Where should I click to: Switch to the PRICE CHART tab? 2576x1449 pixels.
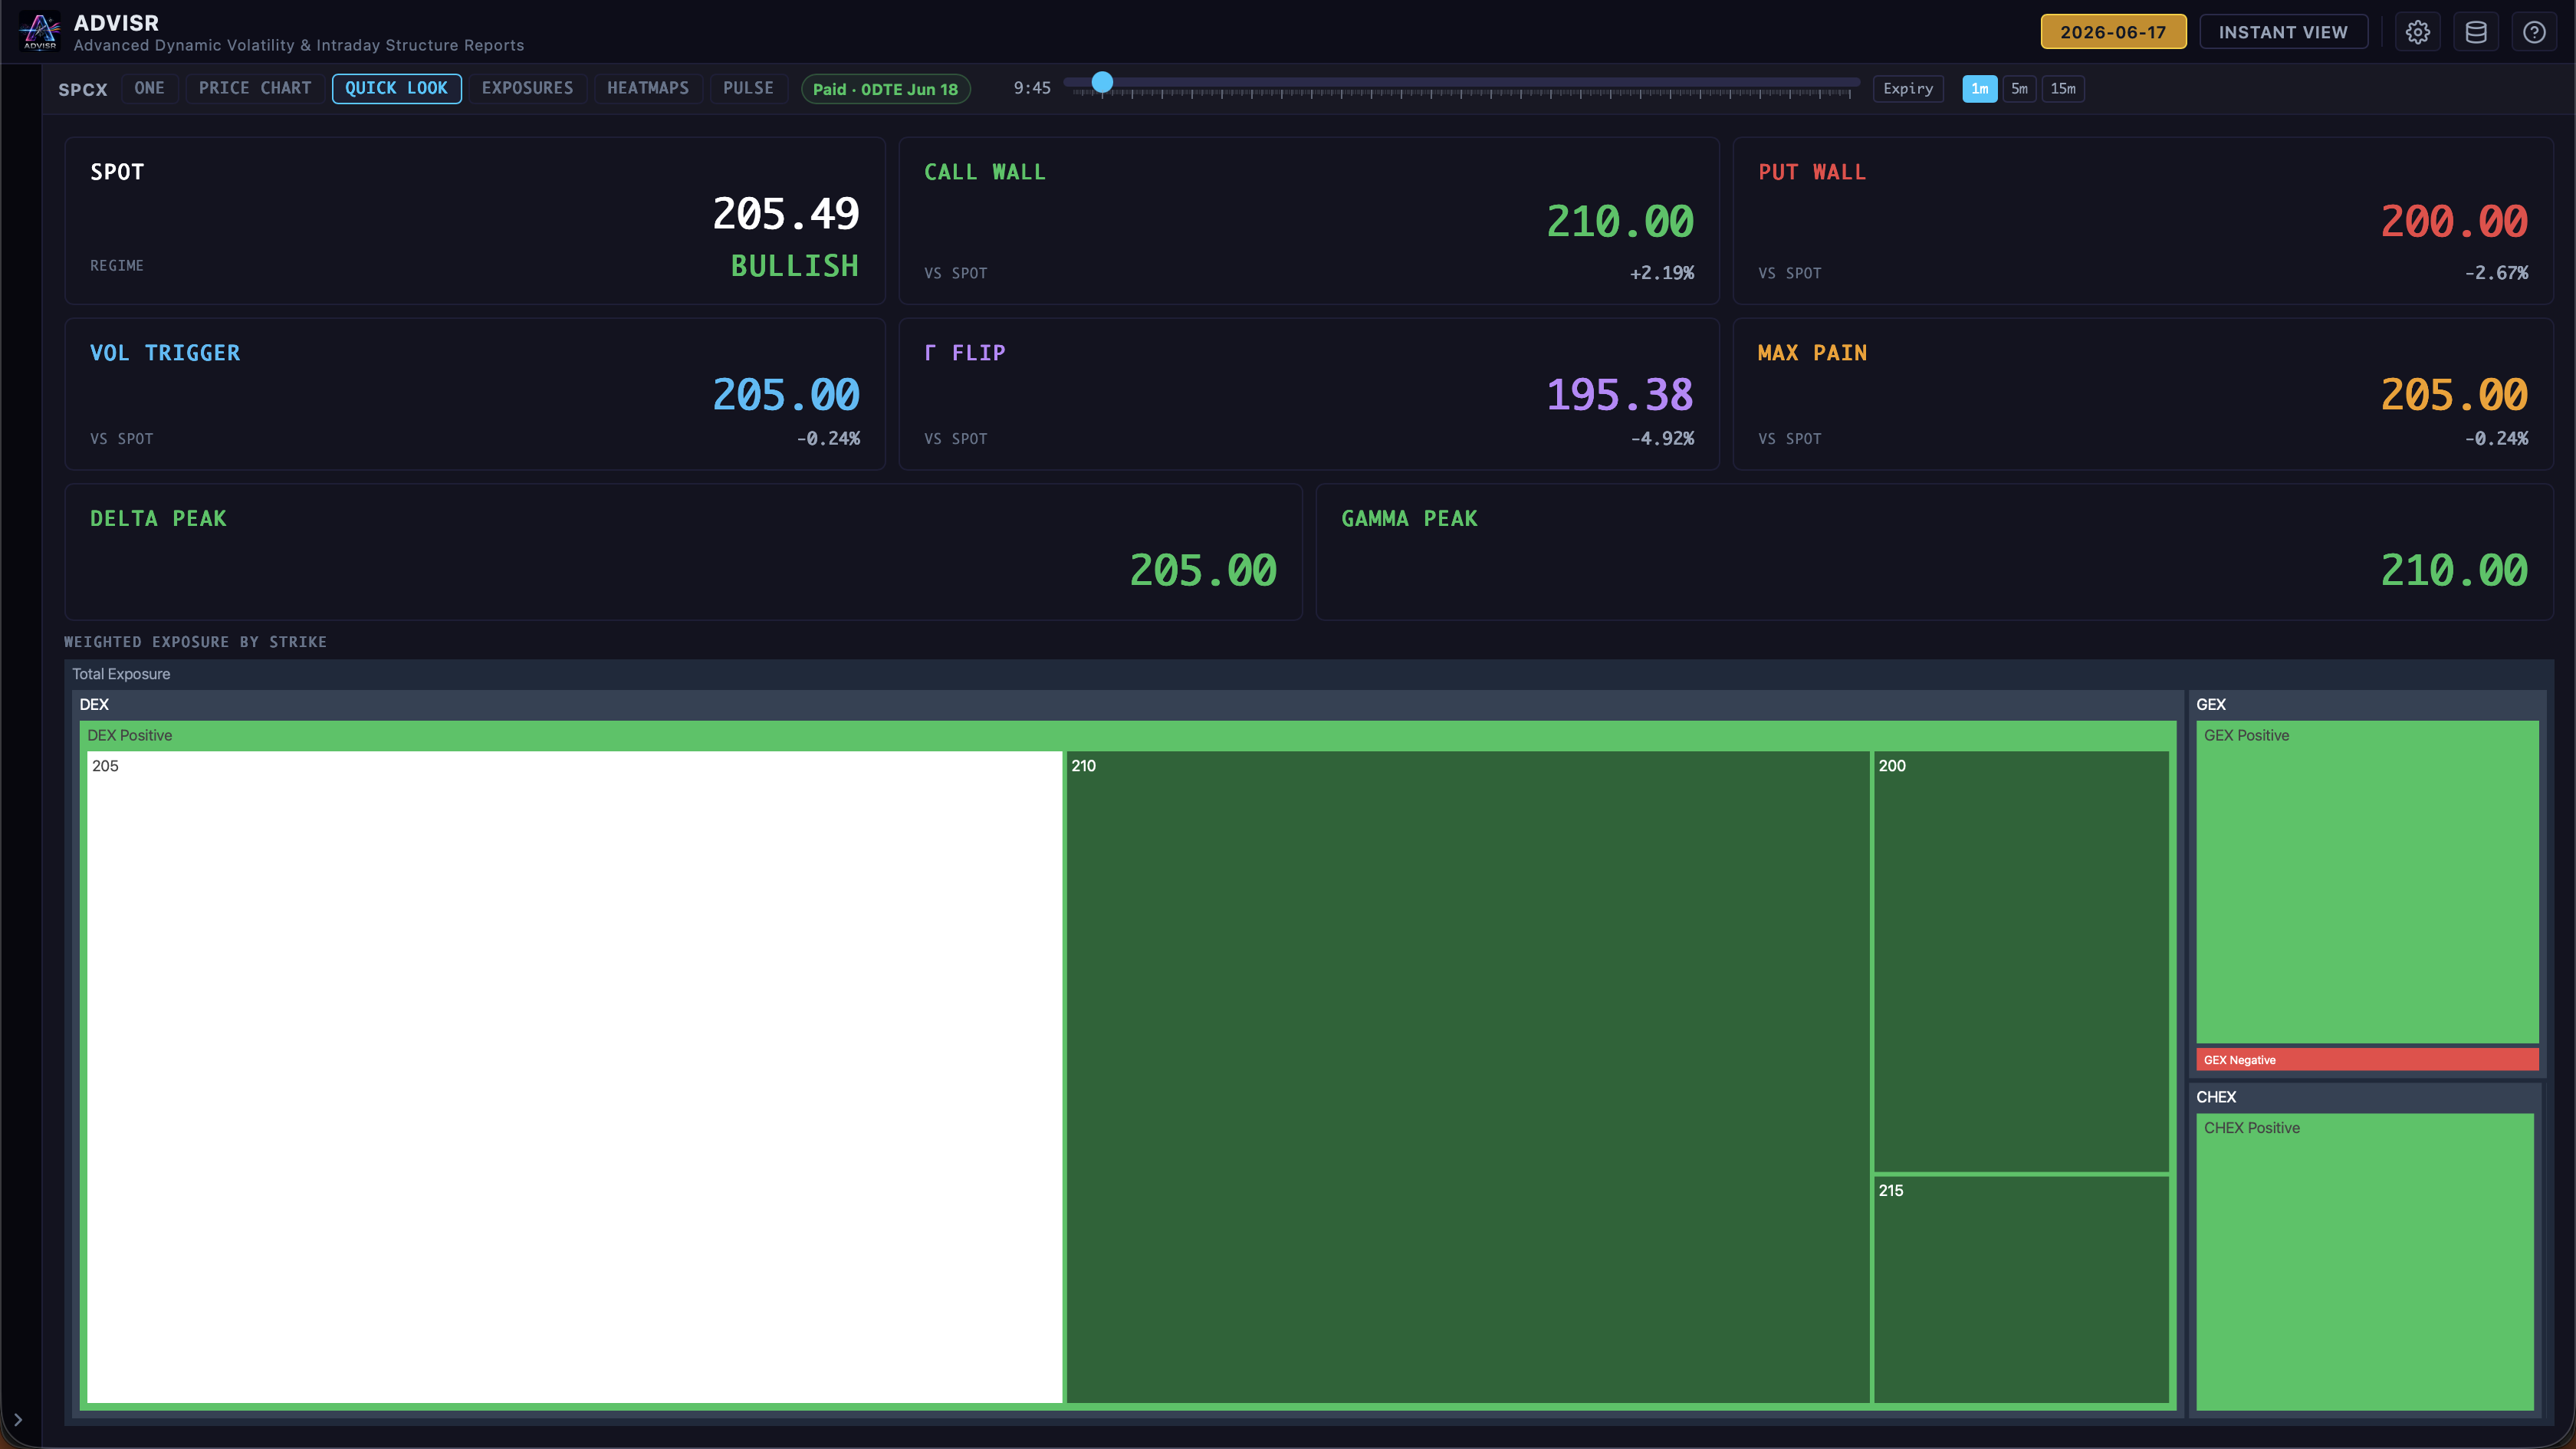click(255, 88)
